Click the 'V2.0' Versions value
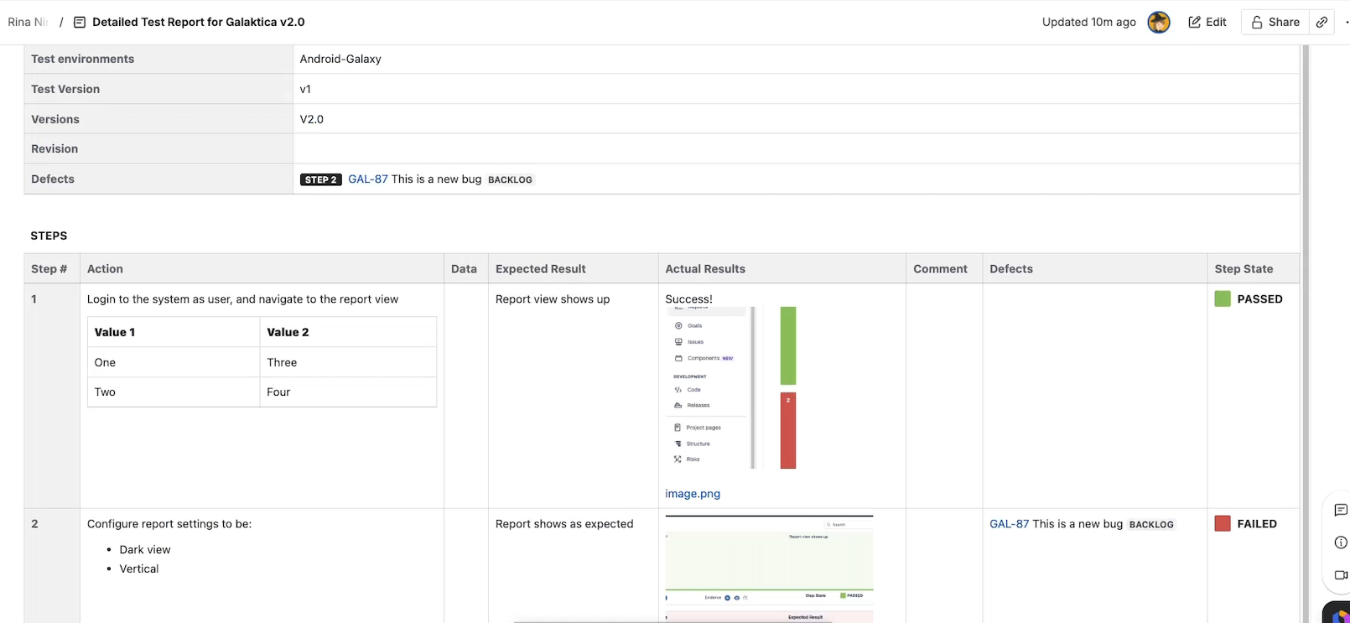Image resolution: width=1350 pixels, height=623 pixels. [312, 119]
